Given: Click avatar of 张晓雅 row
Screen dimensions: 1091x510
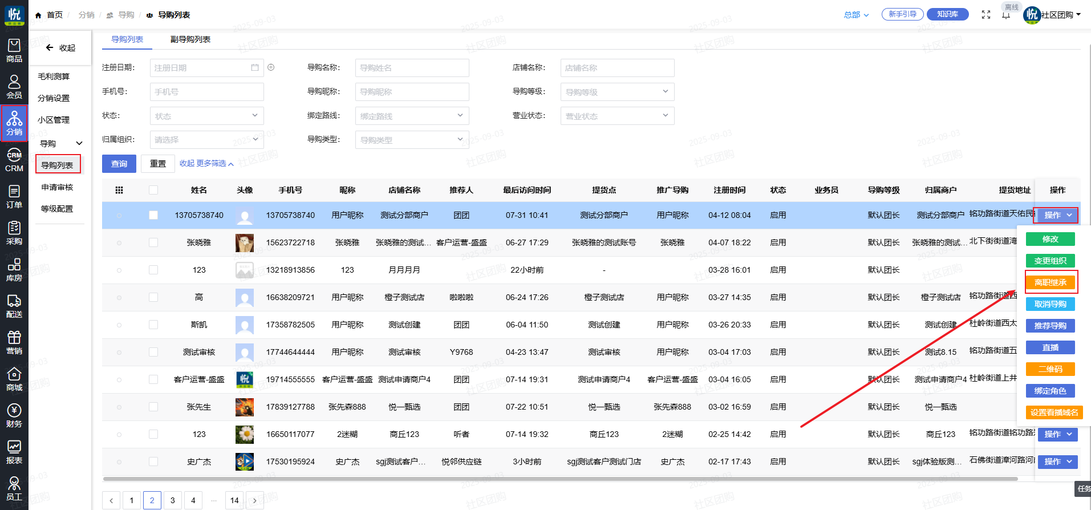Looking at the screenshot, I should pyautogui.click(x=245, y=242).
